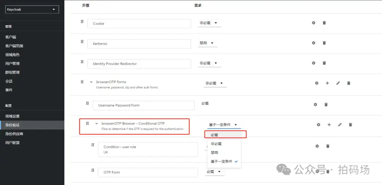Screen dimensions: 382x185
Task: Go to 事件 in sidebar
Action: [x=9, y=90]
